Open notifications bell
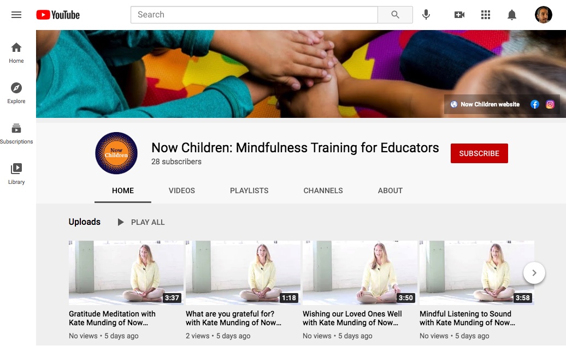This screenshot has height=346, width=566. [512, 15]
